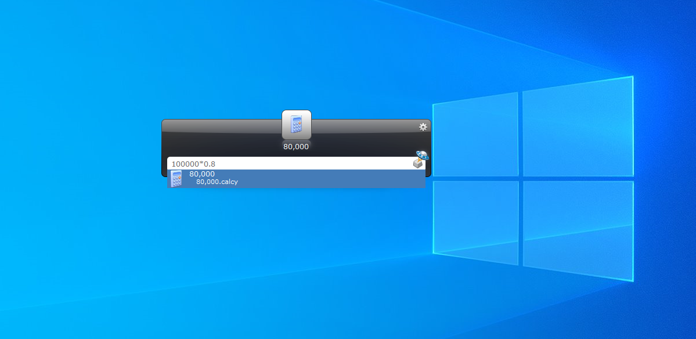Select the 80,000 calculator result row
This screenshot has width=696, height=339.
coord(296,178)
